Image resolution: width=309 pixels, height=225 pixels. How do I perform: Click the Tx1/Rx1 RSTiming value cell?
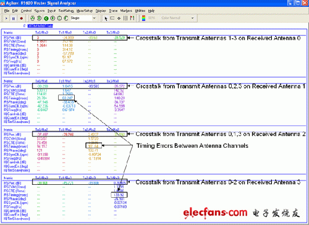coord(66,98)
